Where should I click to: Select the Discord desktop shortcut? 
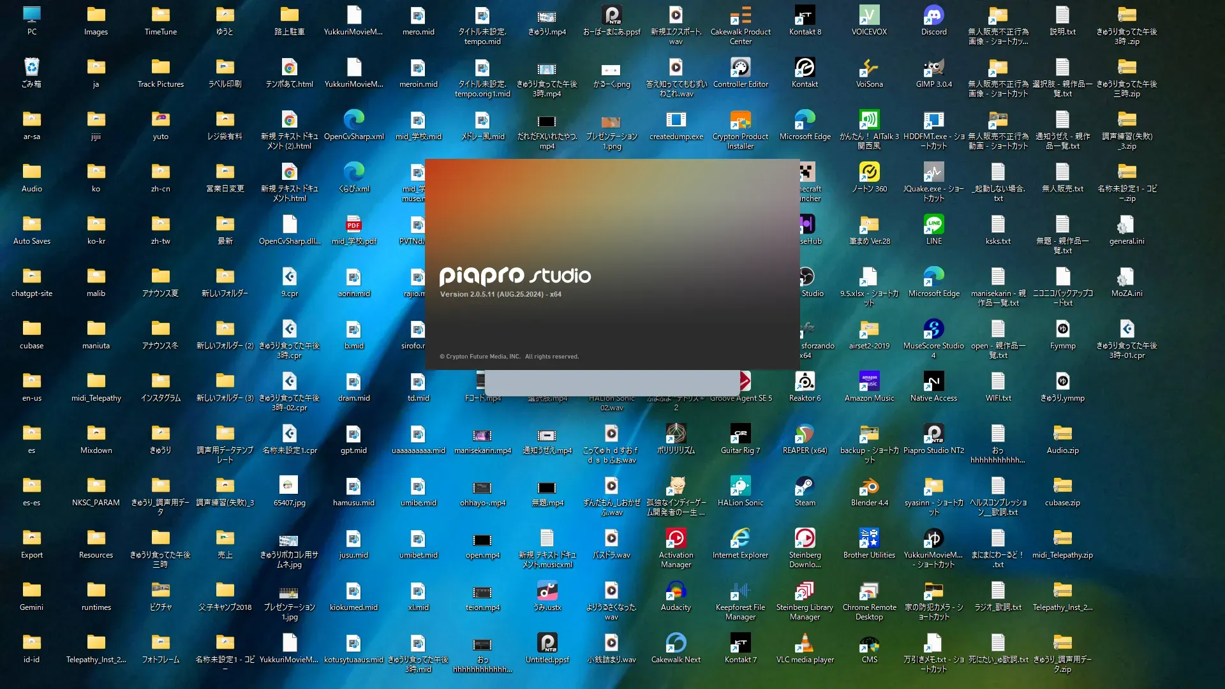point(933,15)
